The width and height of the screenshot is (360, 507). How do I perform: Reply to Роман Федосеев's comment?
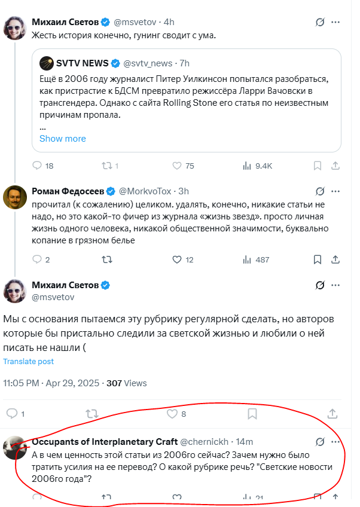tap(37, 259)
